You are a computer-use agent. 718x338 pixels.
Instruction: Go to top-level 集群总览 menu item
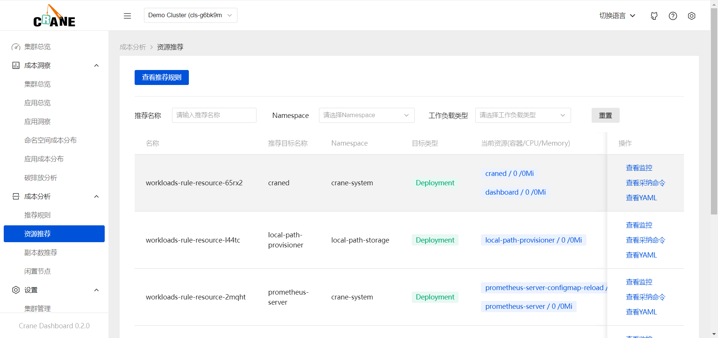coord(54,47)
